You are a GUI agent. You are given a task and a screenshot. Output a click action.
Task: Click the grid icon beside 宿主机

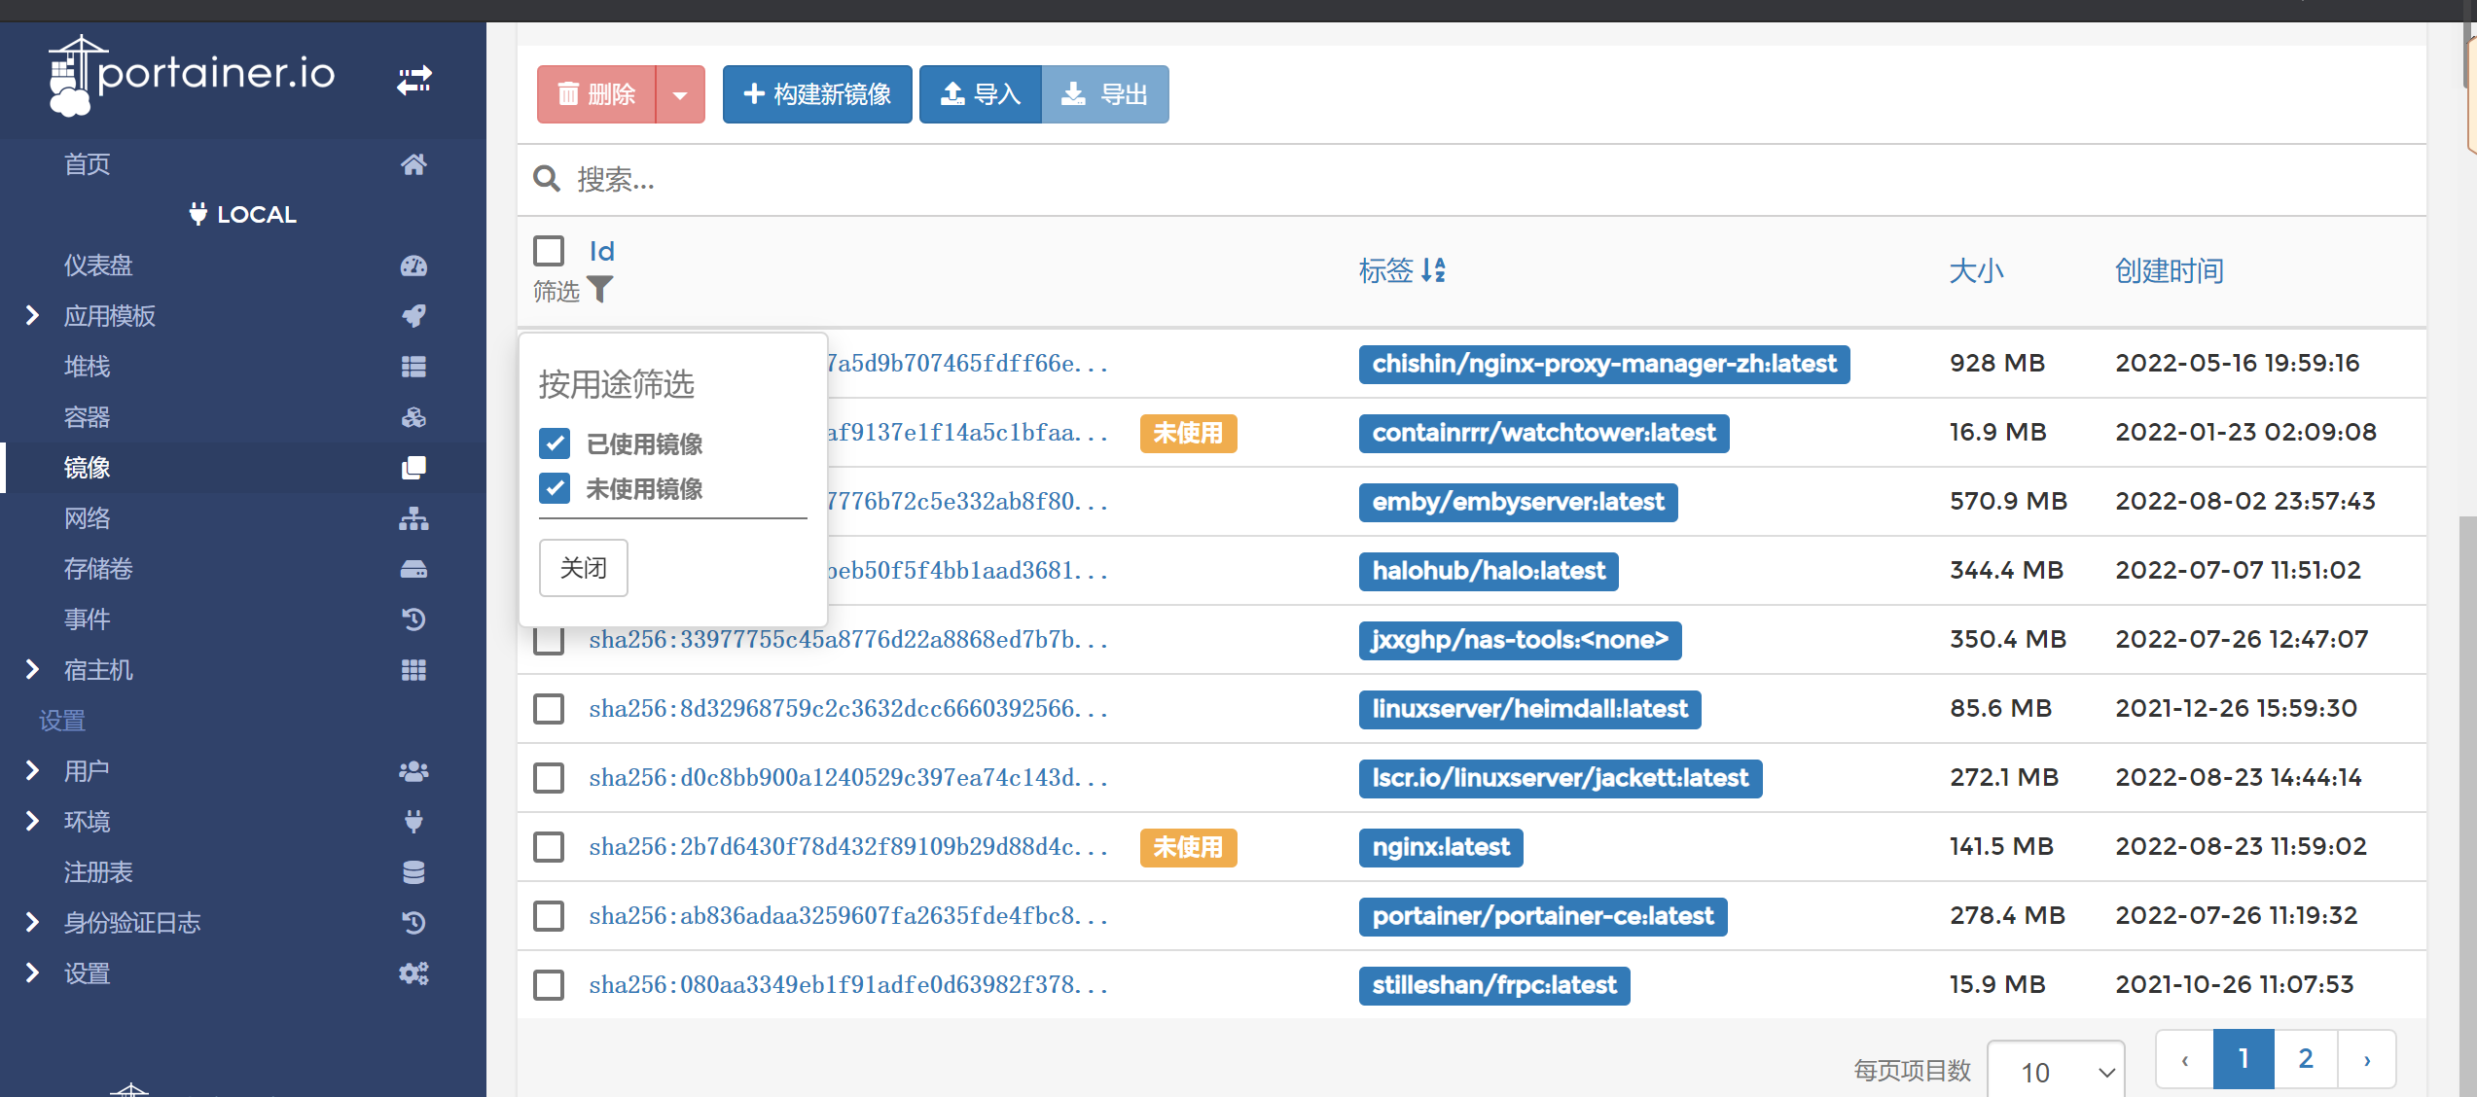click(x=413, y=670)
